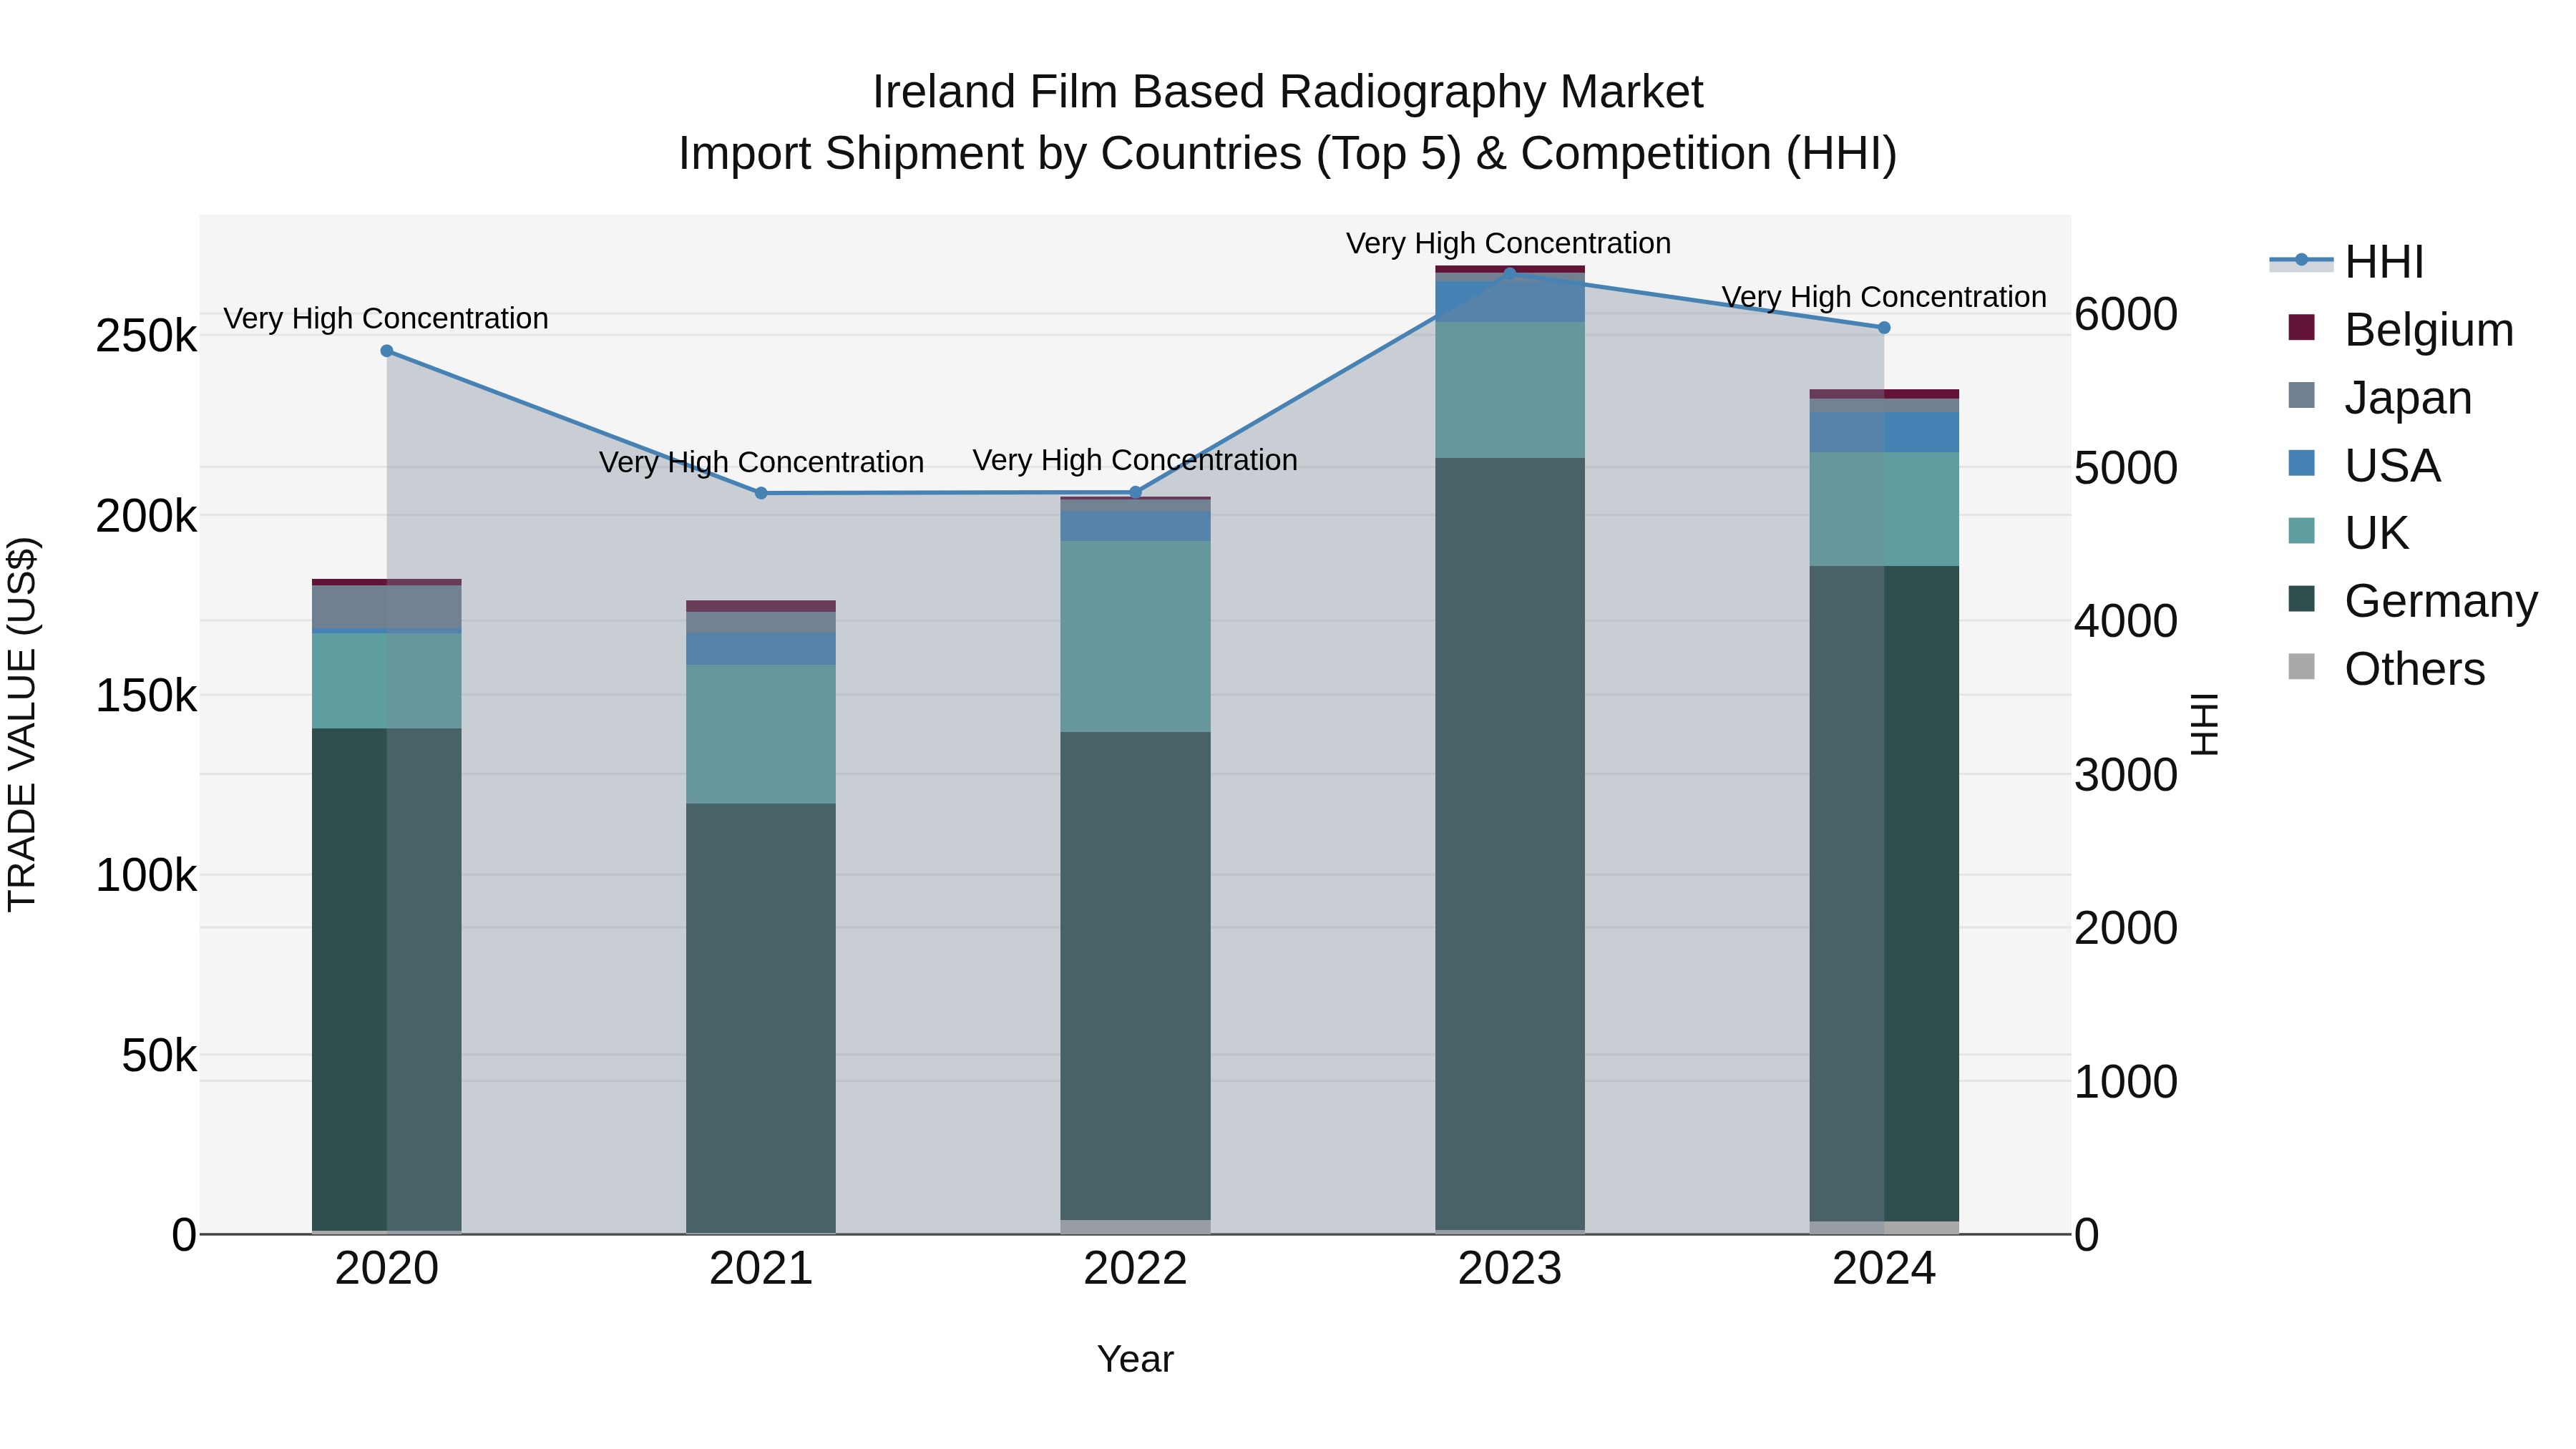
Task: Click the UK segment of 2020 bar
Action: pyautogui.click(x=387, y=681)
